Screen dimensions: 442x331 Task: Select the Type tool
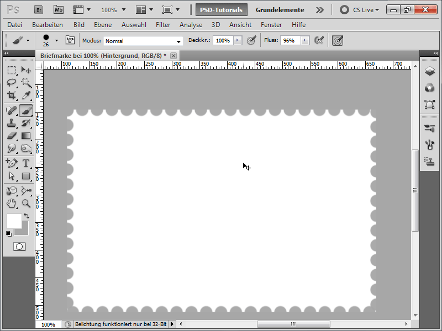tap(26, 163)
